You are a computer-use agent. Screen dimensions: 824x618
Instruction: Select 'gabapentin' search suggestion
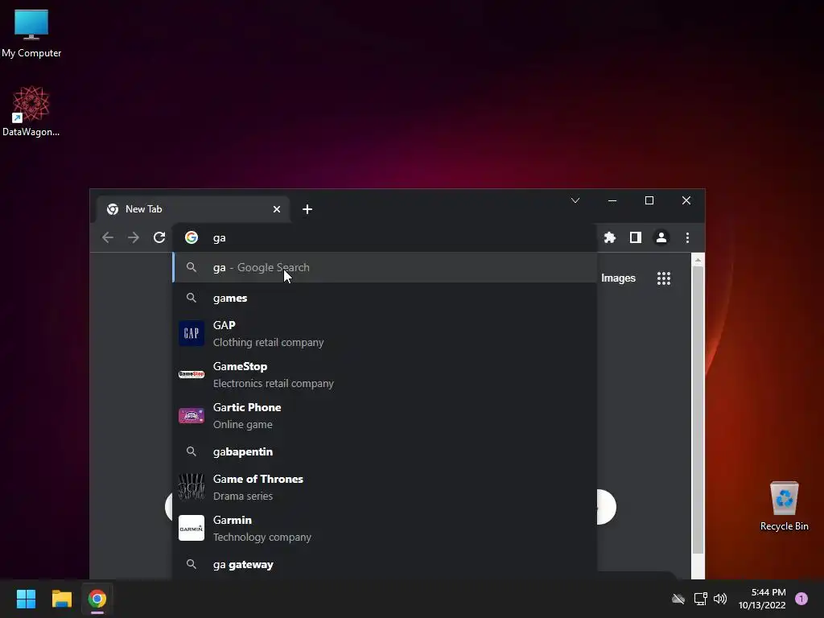(385, 451)
